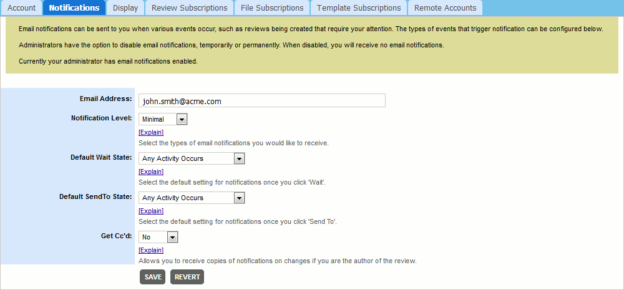This screenshot has height=290, width=624.
Task: Open the Account tab
Action: (21, 8)
